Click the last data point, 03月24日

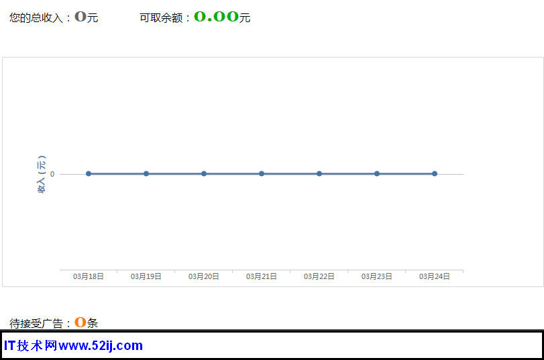coord(435,174)
